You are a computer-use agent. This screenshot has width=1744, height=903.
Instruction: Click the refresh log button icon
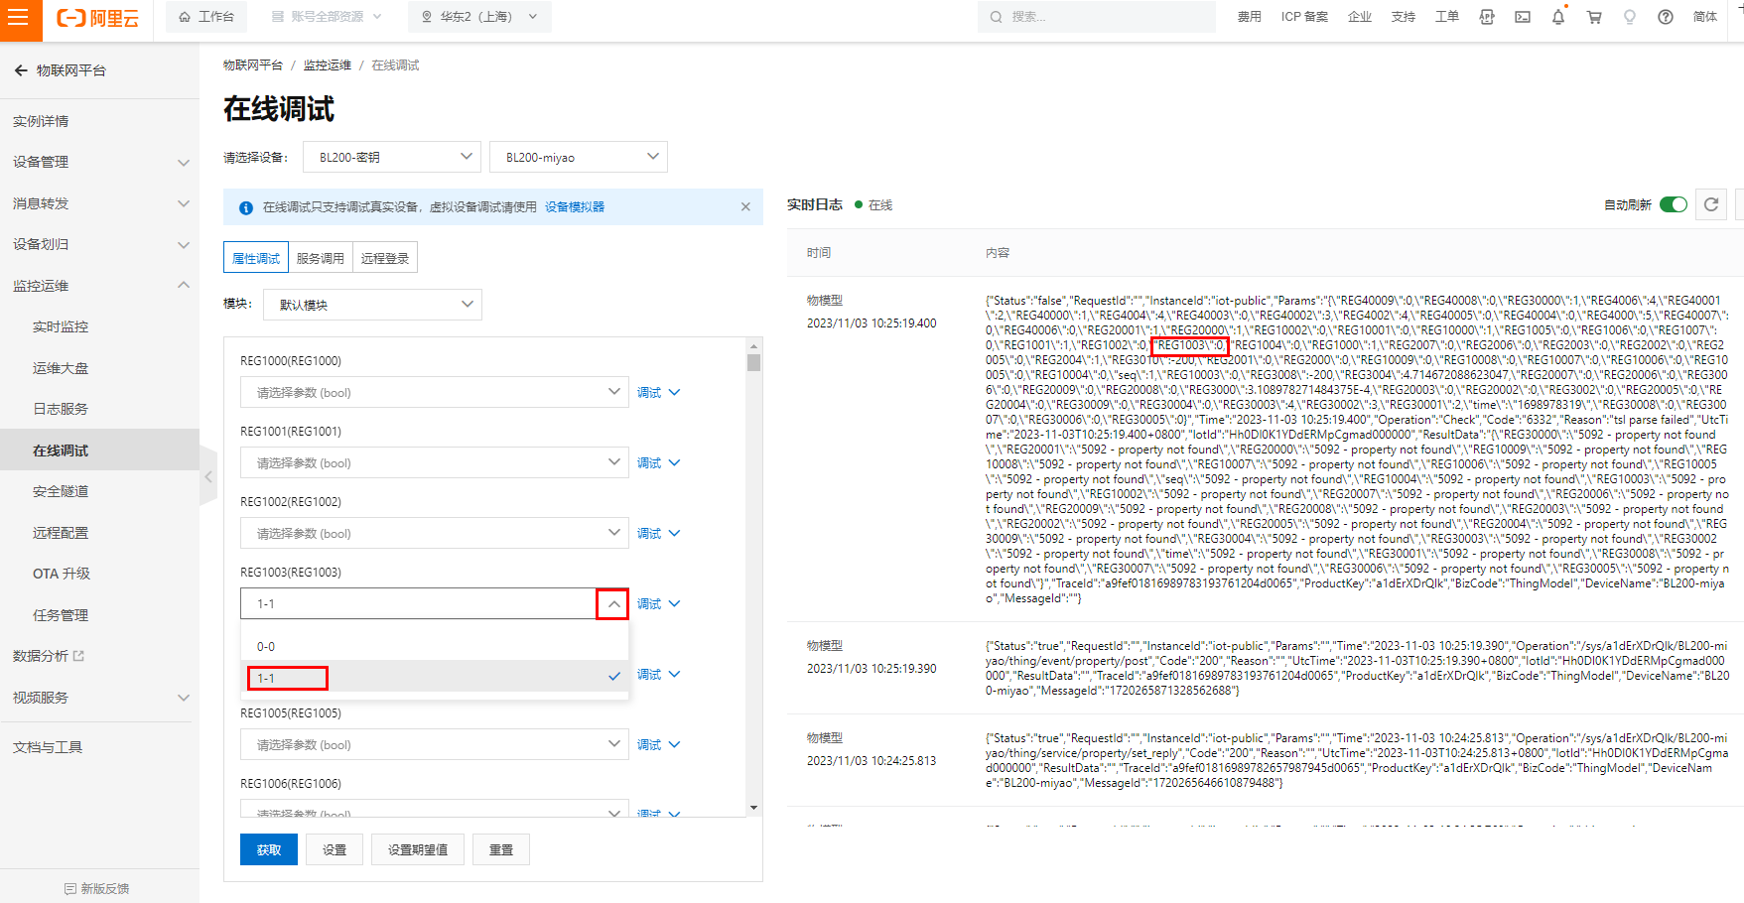point(1711,204)
